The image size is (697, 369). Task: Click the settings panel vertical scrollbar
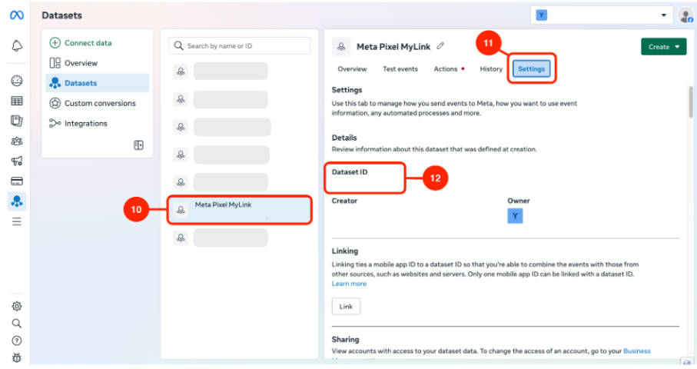690,102
